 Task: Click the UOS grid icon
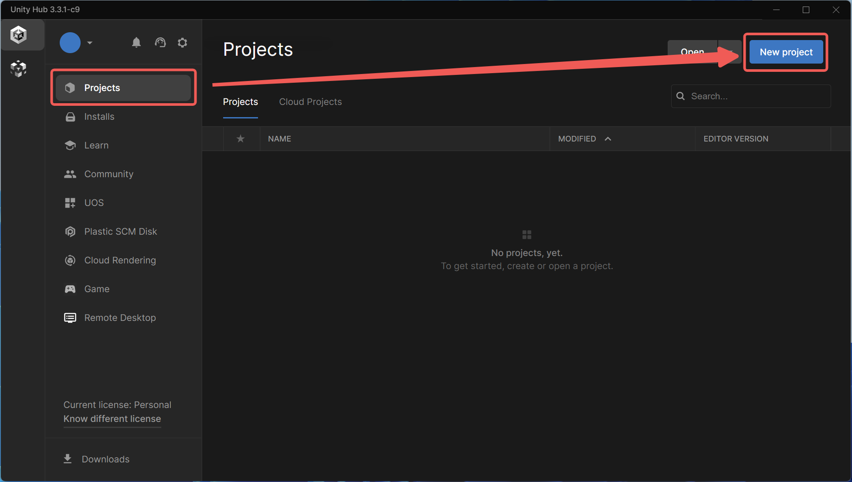tap(70, 203)
